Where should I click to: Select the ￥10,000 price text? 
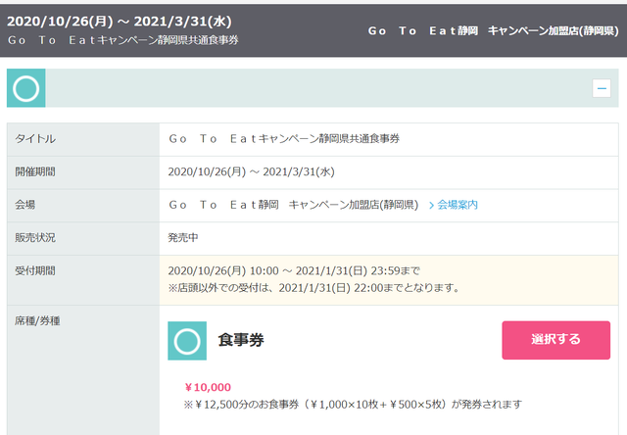click(x=208, y=387)
